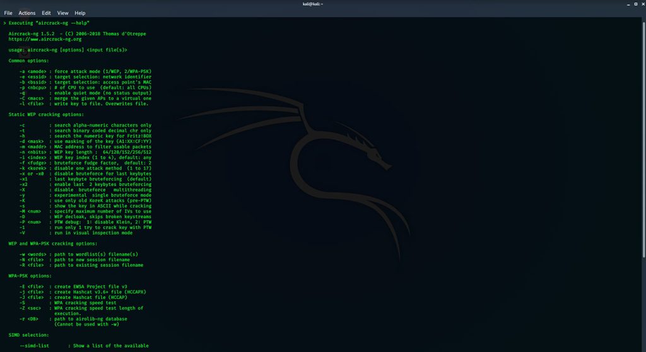Click the '-k <korek>' disable attack method line

pos(85,168)
